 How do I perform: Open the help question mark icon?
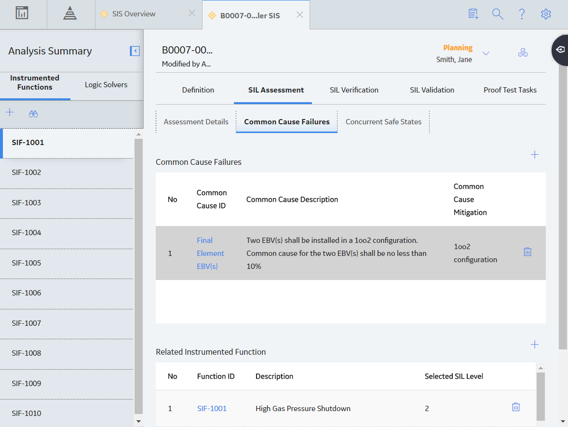(x=522, y=14)
